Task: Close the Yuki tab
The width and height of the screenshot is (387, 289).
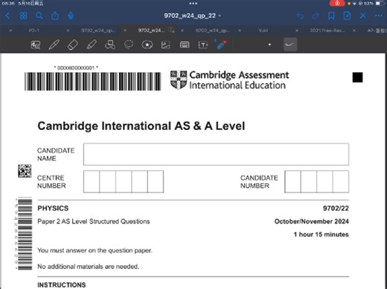Action: point(240,30)
